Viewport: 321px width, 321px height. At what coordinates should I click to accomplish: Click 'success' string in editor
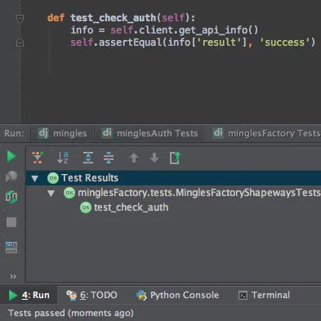click(x=284, y=42)
